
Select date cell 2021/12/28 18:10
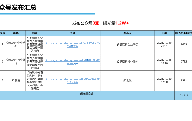coord(164,62)
